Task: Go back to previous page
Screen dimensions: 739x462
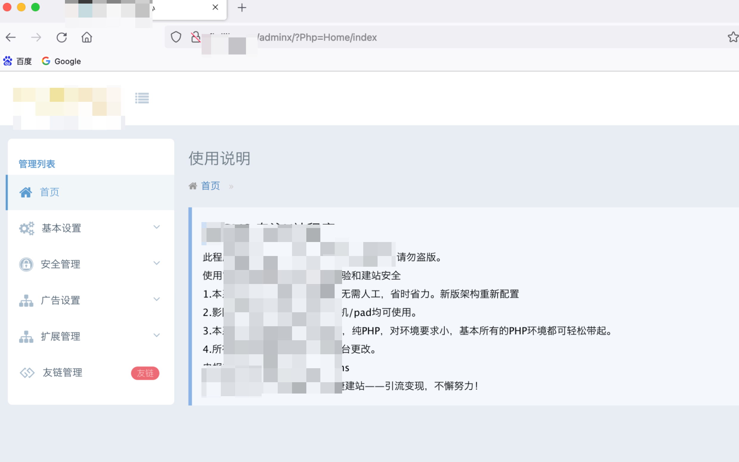Action: click(11, 37)
